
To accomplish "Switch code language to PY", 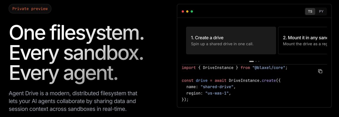I will coord(321,12).
